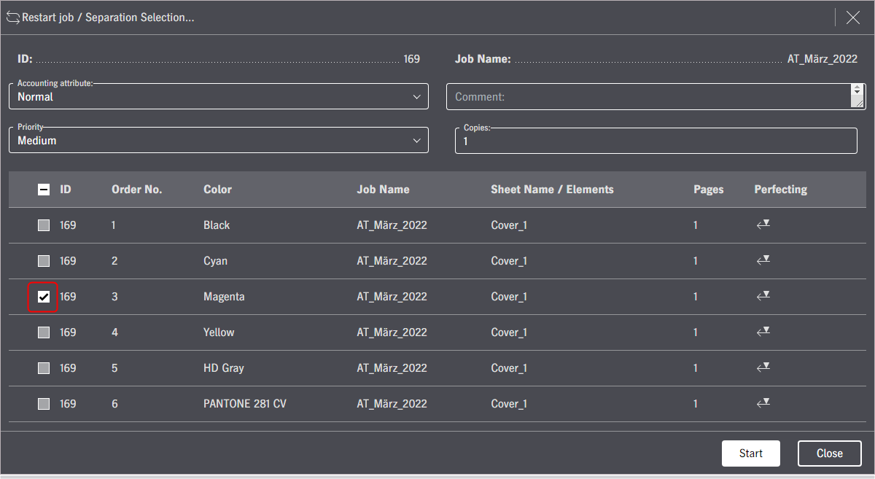Screen dimensions: 875x479
Task: Open the Perfecting option for the Black separation
Action: [763, 225]
